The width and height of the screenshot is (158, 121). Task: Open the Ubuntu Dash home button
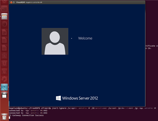[x=4, y=2]
